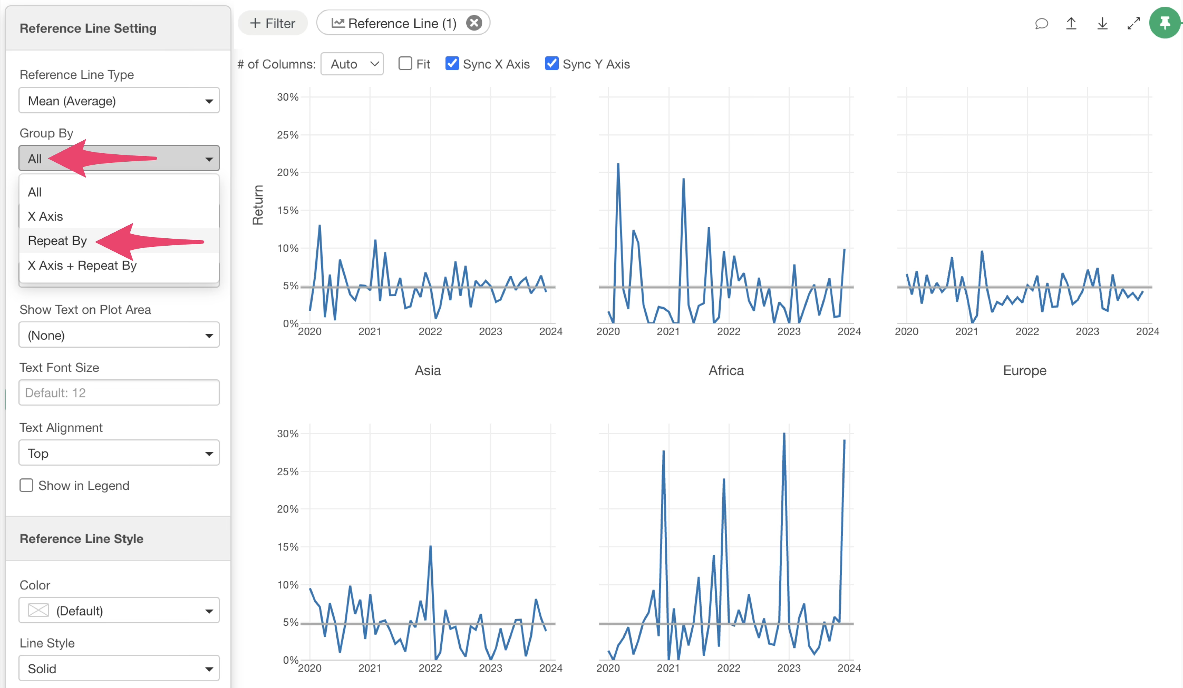Choose X Axis + Repeat By option
The width and height of the screenshot is (1183, 688).
(82, 265)
